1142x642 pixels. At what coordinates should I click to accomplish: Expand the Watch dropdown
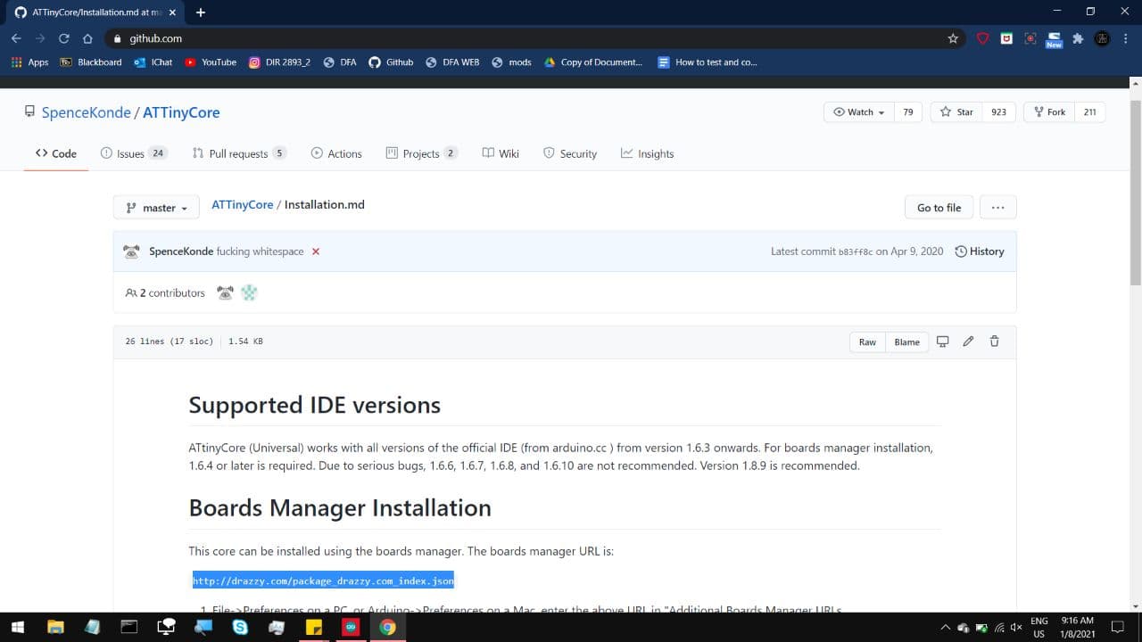point(857,112)
